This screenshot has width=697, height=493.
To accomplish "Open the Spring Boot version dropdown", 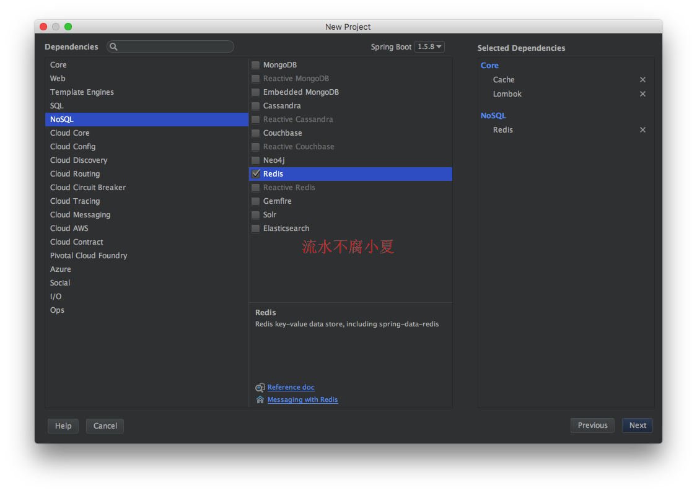I will (429, 46).
